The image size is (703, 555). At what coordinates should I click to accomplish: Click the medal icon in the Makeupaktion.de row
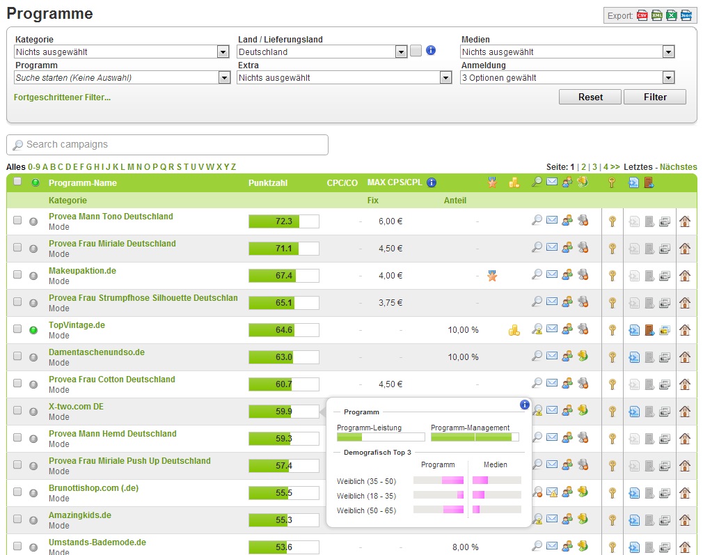[x=492, y=276]
